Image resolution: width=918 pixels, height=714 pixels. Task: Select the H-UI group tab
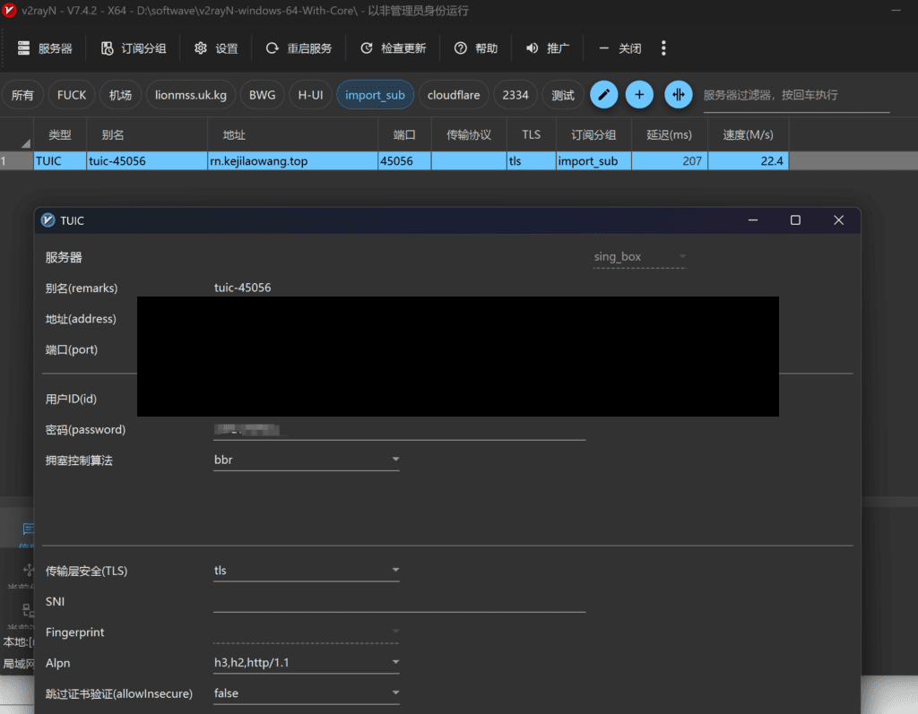tap(310, 95)
